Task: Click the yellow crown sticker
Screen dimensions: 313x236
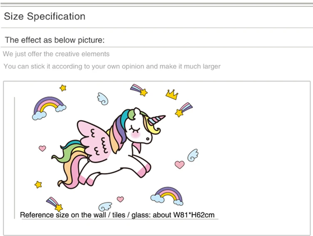Action: point(172,94)
